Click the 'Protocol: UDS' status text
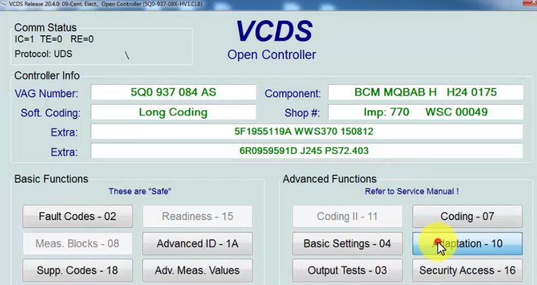Image resolution: width=537 pixels, height=285 pixels. point(44,54)
